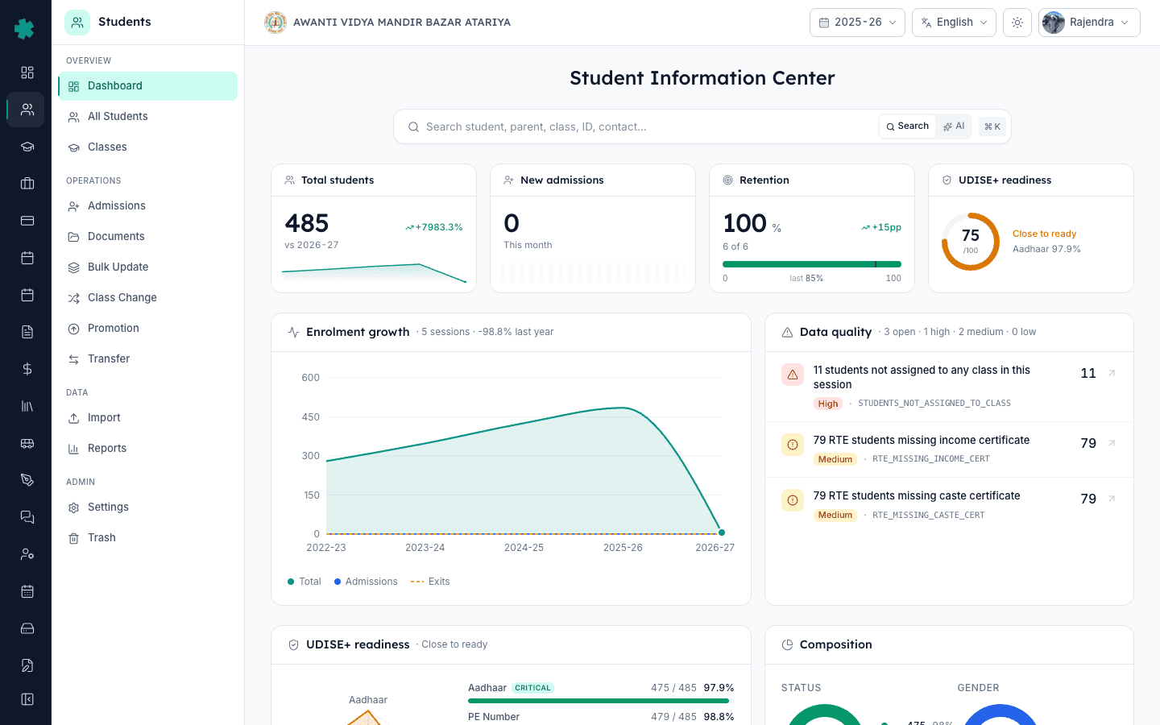Open the bus transport icon
The height and width of the screenshot is (725, 1160).
27,443
